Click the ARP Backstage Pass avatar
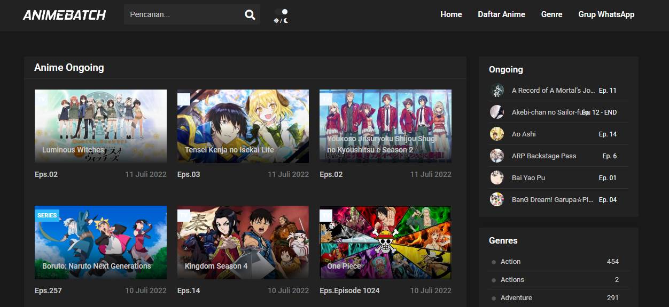This screenshot has width=669, height=307. point(497,156)
